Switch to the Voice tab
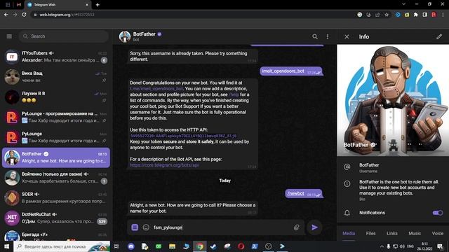This screenshot has height=252, width=449. point(437,233)
